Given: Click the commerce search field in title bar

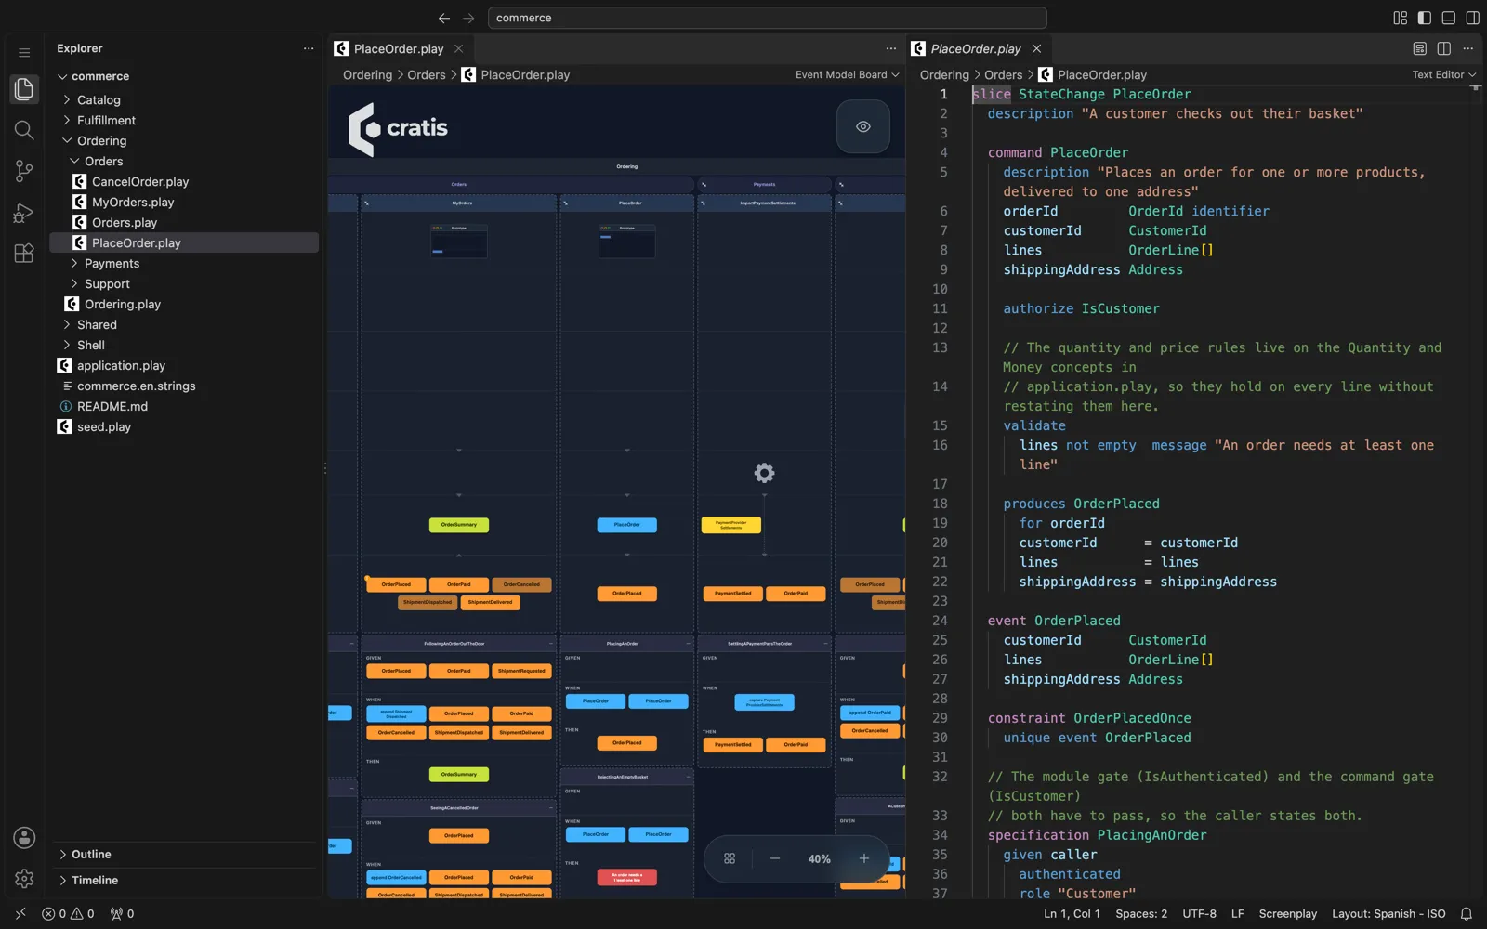Looking at the screenshot, I should (767, 18).
